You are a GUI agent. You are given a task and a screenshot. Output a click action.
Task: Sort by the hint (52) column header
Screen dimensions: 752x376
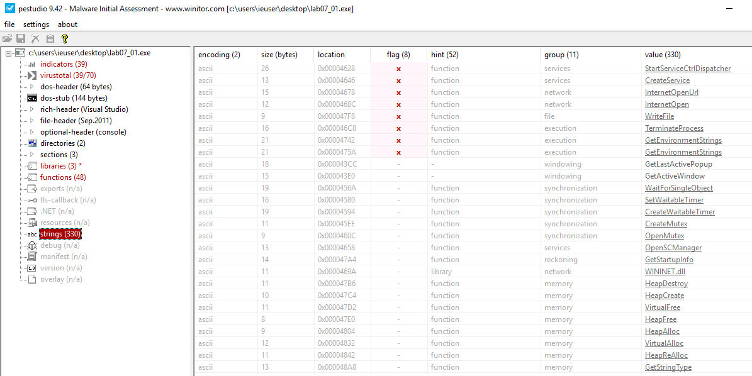tap(483, 55)
